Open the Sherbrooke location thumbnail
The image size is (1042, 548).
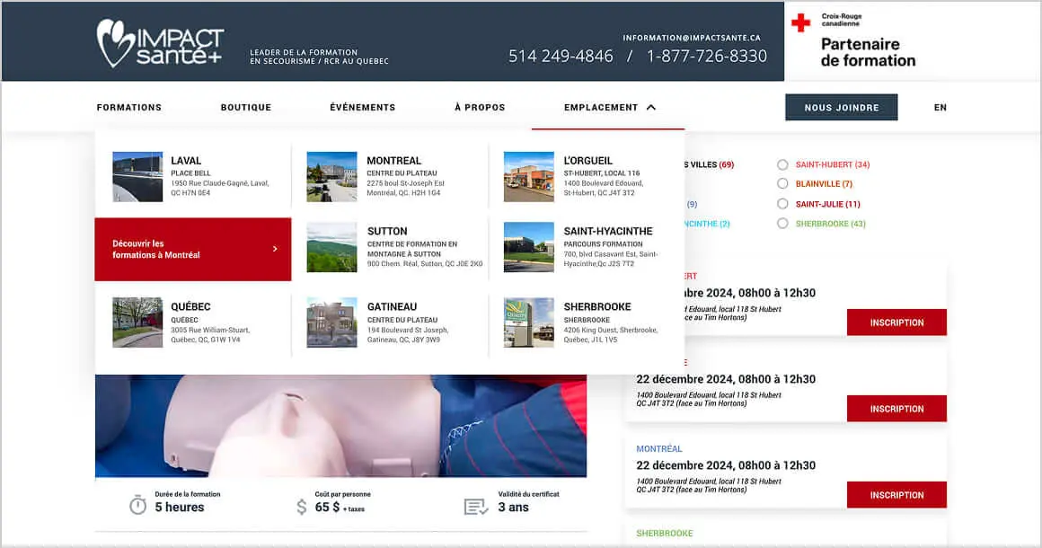(528, 323)
